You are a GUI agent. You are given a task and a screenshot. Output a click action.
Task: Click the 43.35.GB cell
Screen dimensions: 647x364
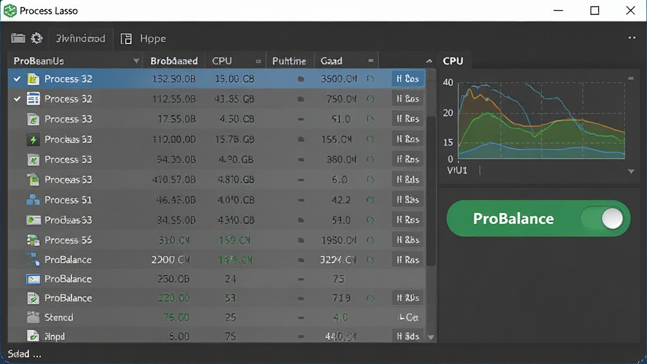(234, 99)
